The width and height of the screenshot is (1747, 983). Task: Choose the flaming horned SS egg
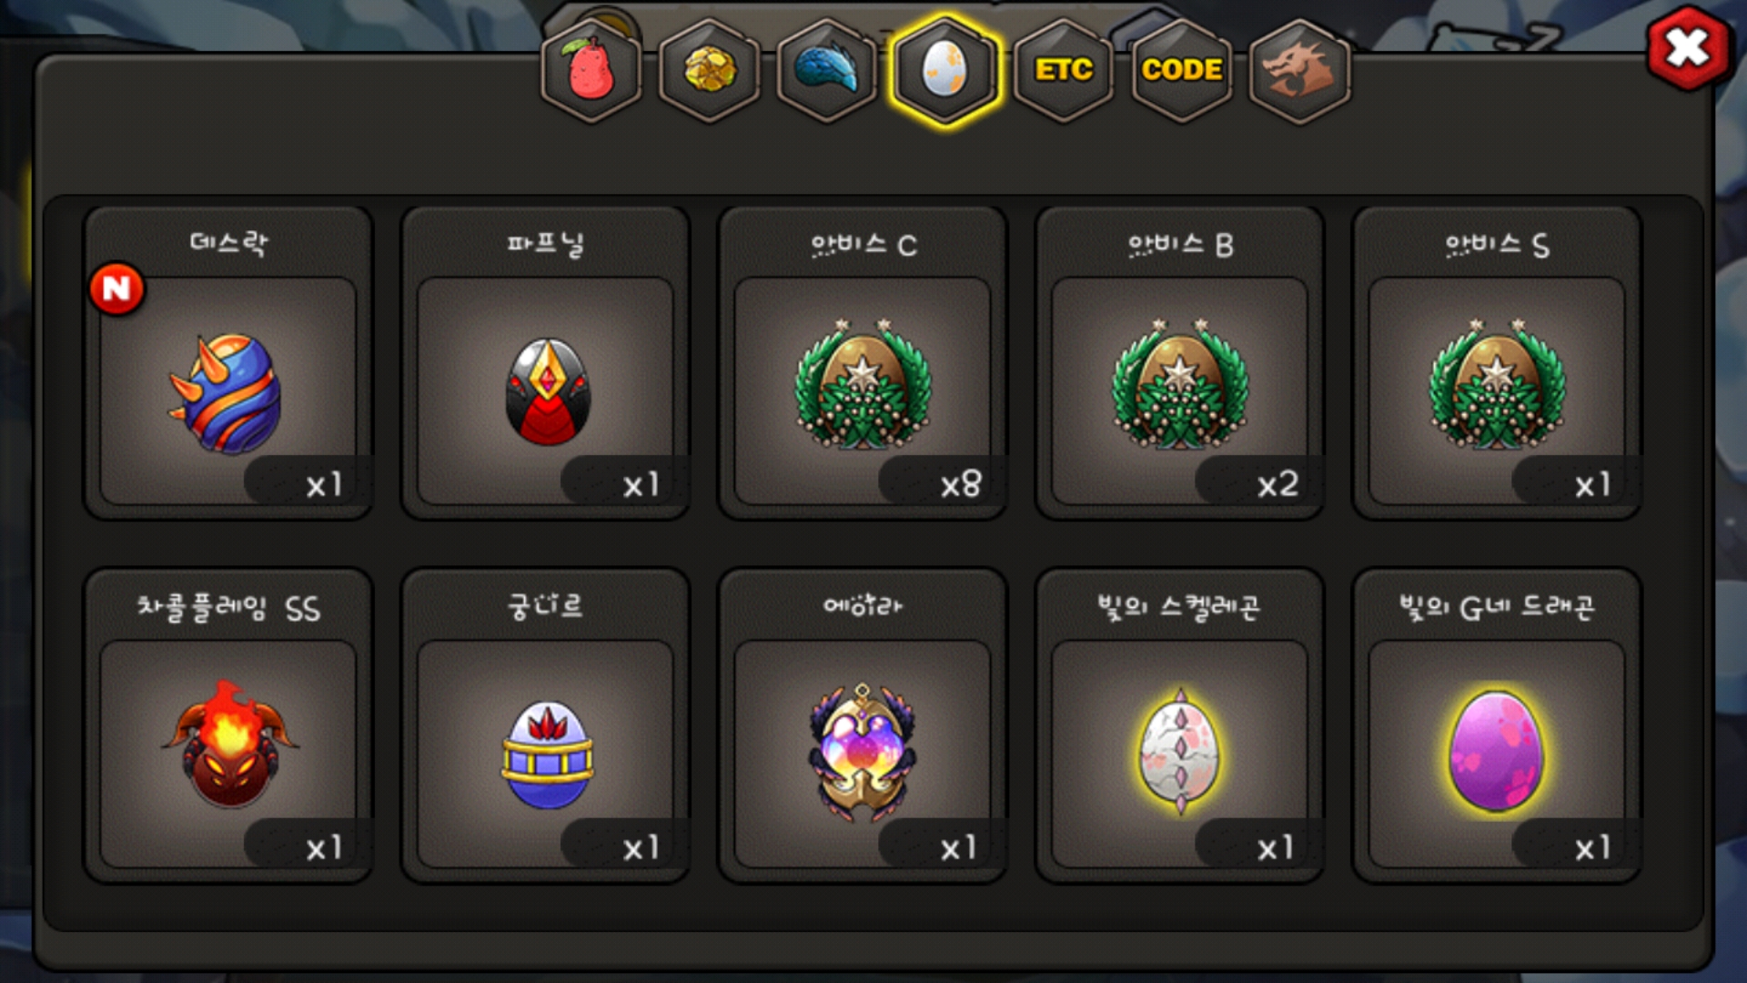[230, 744]
